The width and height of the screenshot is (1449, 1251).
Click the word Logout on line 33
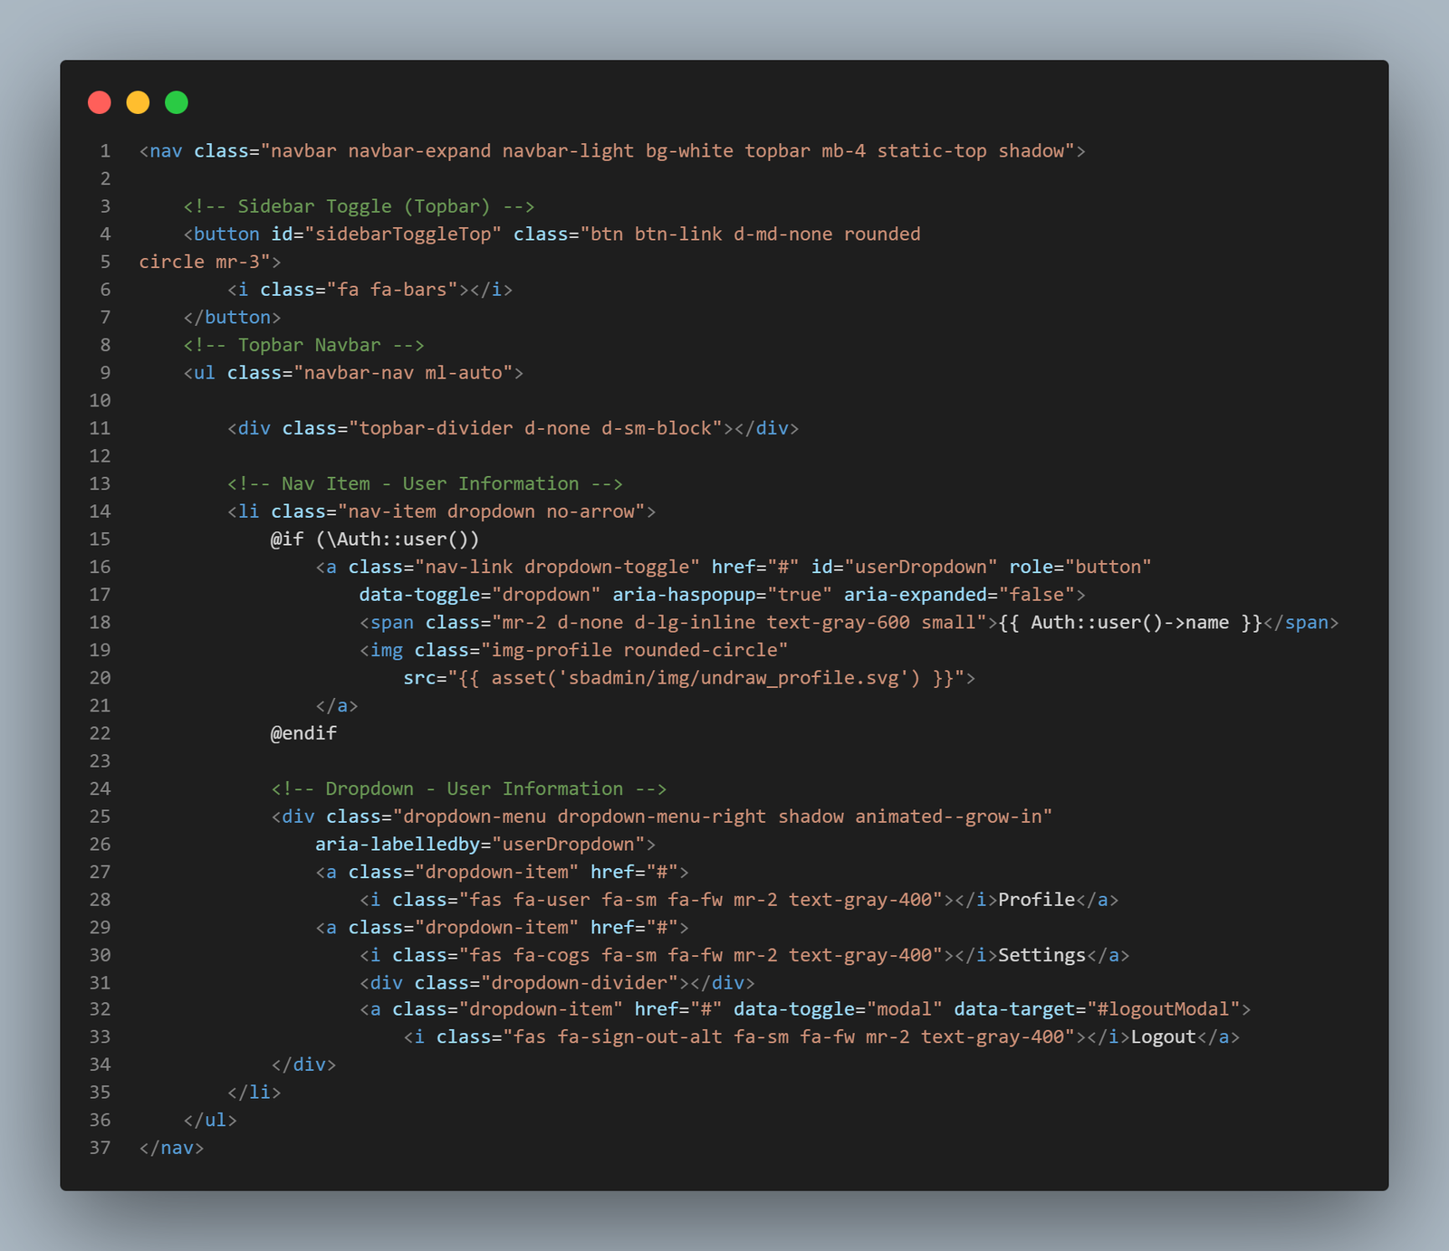pyautogui.click(x=1163, y=1037)
